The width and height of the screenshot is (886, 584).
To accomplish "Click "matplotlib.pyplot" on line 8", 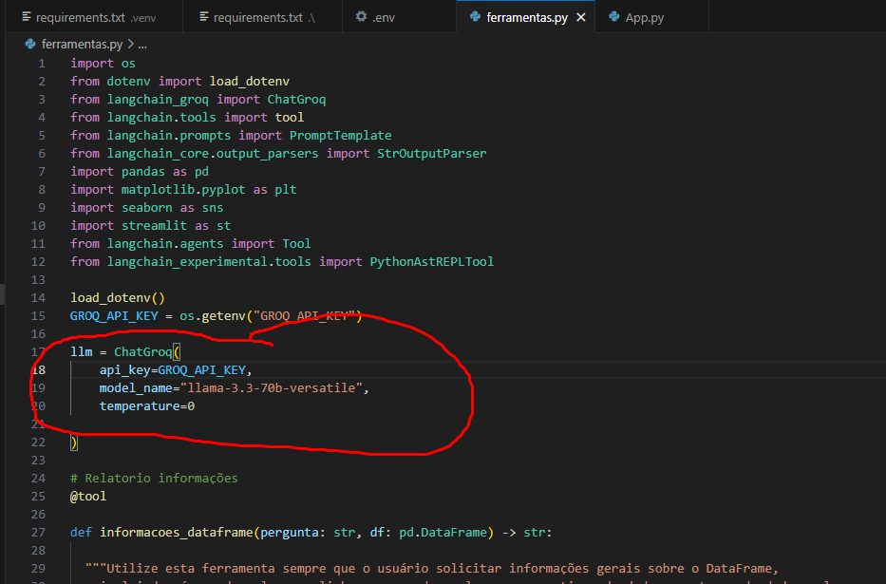I will click(x=183, y=190).
